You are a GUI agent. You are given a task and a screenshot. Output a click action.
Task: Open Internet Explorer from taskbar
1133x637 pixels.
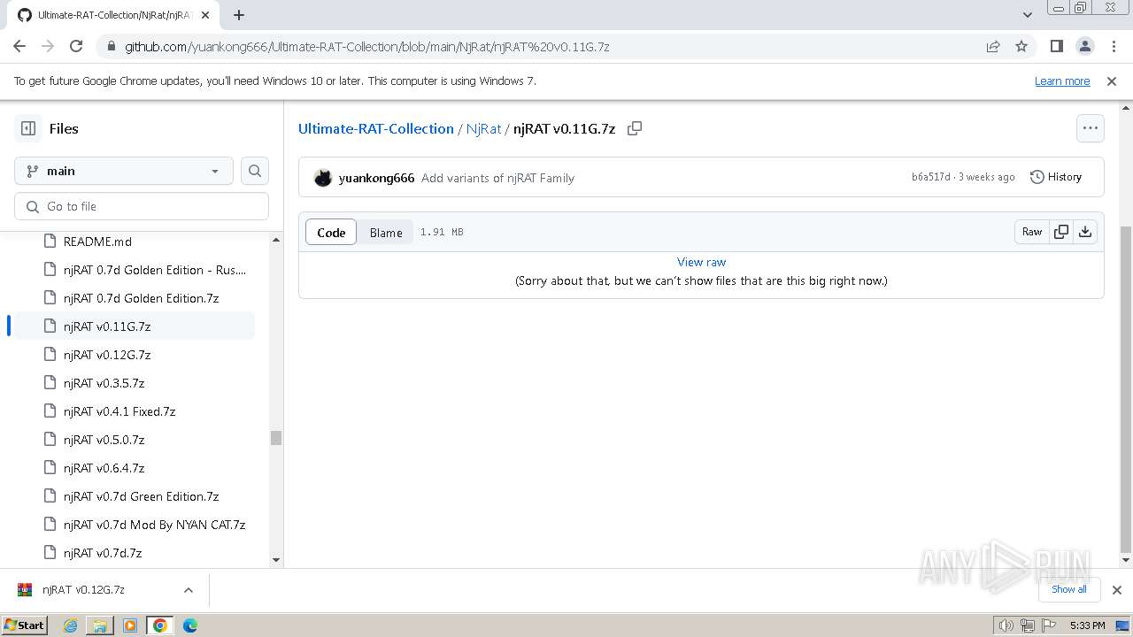click(70, 625)
